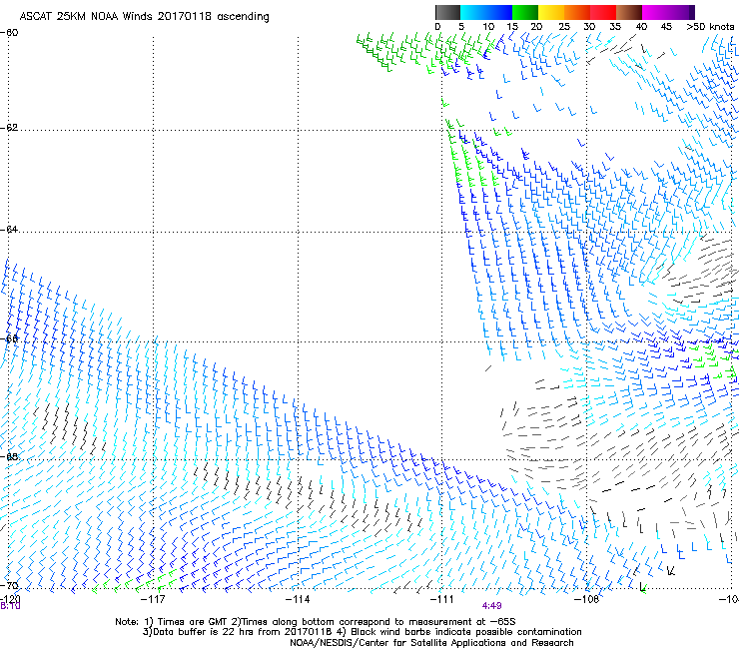
Task: Choose the magenta 40-45 knots color bar segment
Action: pyautogui.click(x=655, y=12)
